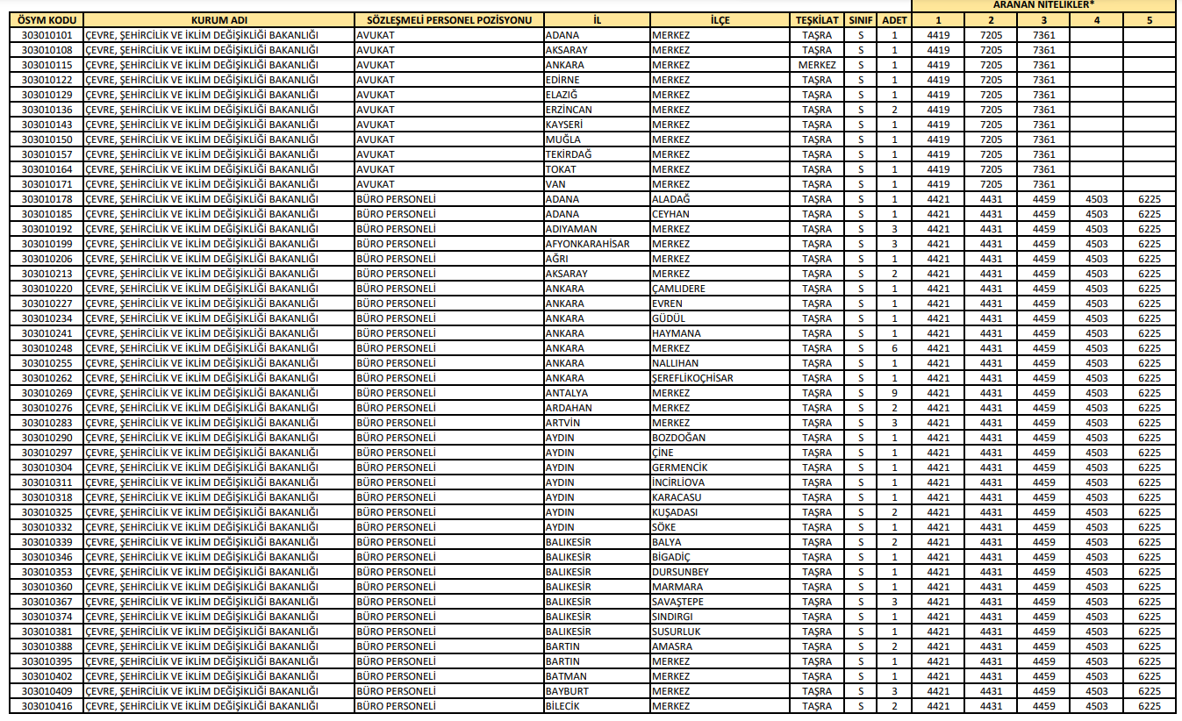Select the TEŞKİLAT column header
This screenshot has width=1182, height=721.
817,19
